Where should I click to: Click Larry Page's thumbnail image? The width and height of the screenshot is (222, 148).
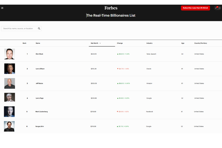click(x=9, y=98)
